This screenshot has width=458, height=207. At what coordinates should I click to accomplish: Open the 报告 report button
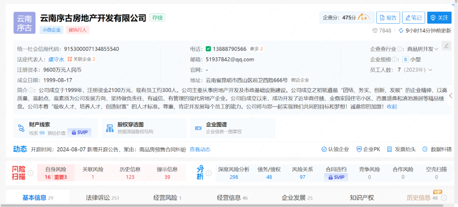click(388, 17)
